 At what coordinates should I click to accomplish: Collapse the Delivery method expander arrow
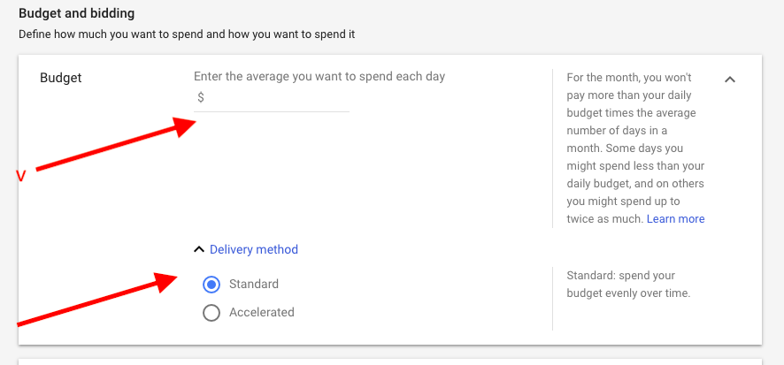click(199, 249)
